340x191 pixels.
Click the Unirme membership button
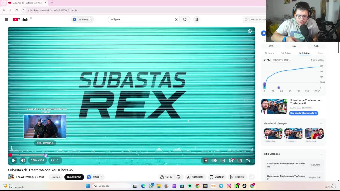56,177
